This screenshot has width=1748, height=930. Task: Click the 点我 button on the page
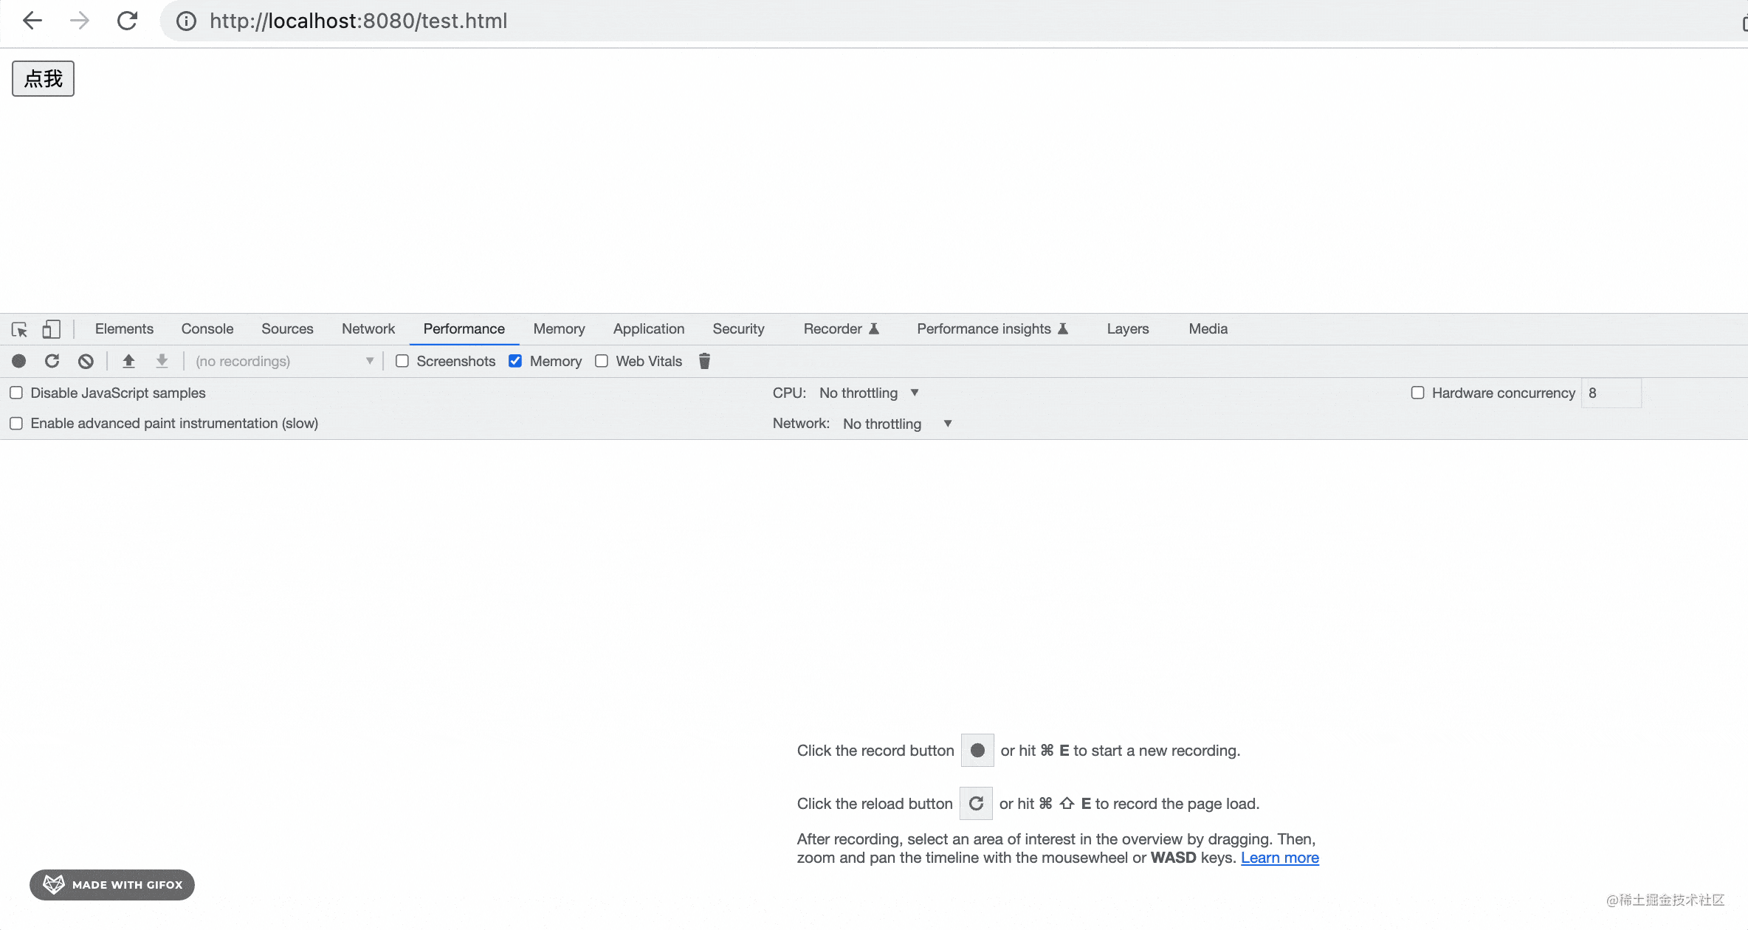tap(43, 79)
